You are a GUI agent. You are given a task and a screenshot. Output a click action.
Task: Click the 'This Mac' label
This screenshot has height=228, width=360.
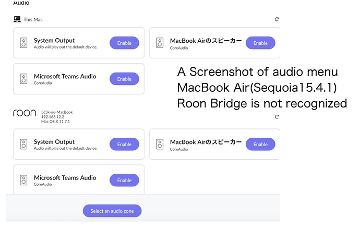tap(33, 19)
